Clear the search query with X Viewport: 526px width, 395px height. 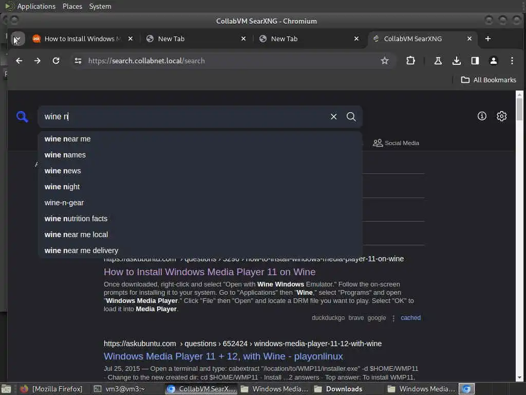click(333, 117)
